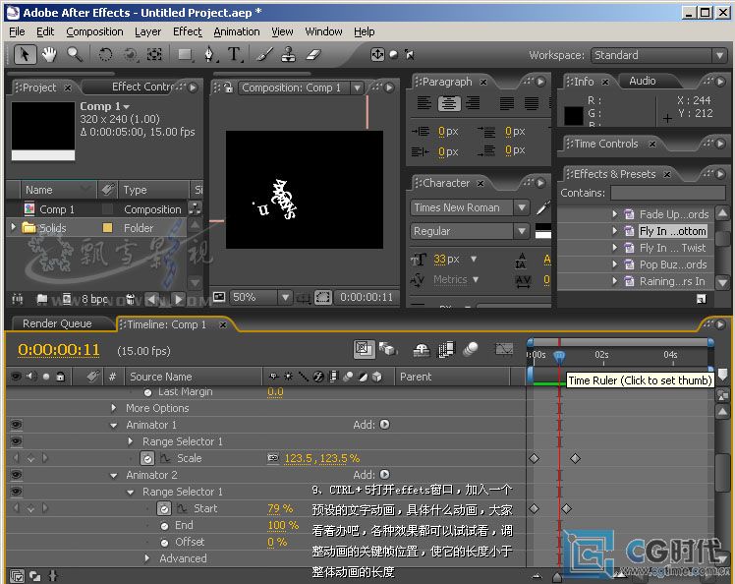Image resolution: width=735 pixels, height=584 pixels.
Task: Select the Clone Stamp tool
Action: 288,55
